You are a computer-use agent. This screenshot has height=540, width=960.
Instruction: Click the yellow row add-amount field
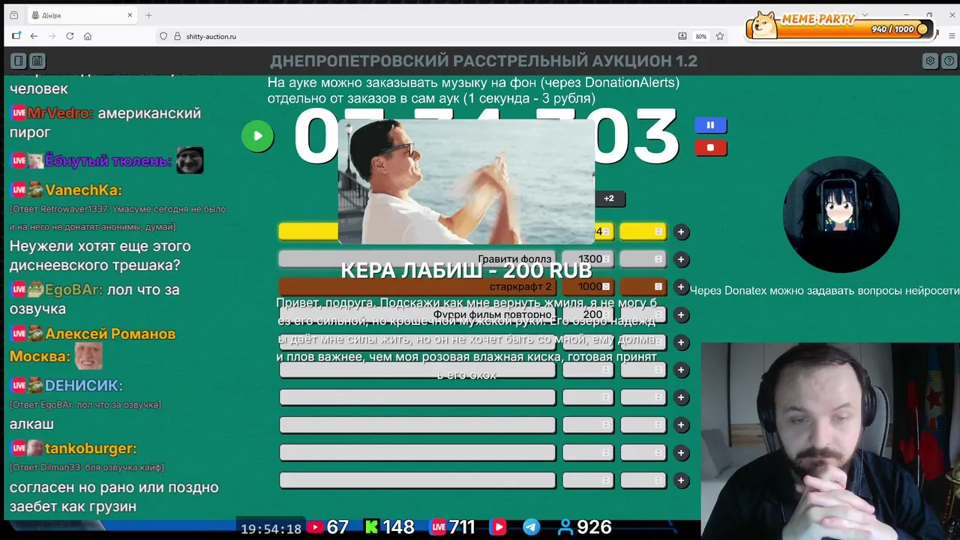coord(643,232)
